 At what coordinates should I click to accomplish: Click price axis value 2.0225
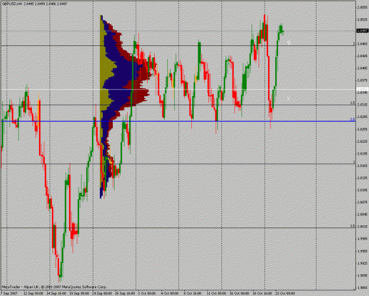tap(363, 142)
